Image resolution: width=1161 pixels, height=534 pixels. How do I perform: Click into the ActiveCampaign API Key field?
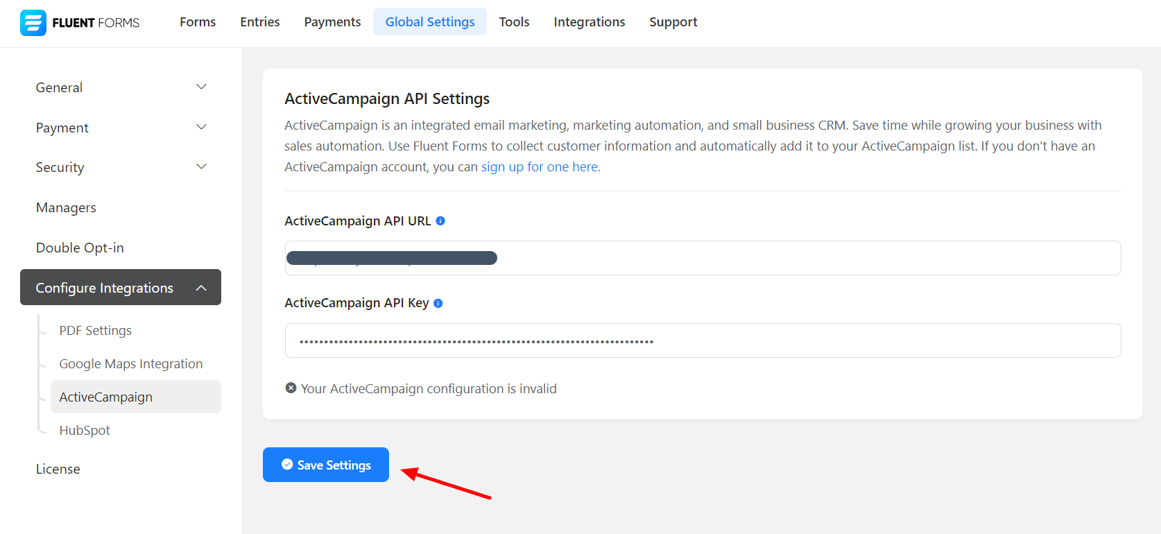(703, 341)
